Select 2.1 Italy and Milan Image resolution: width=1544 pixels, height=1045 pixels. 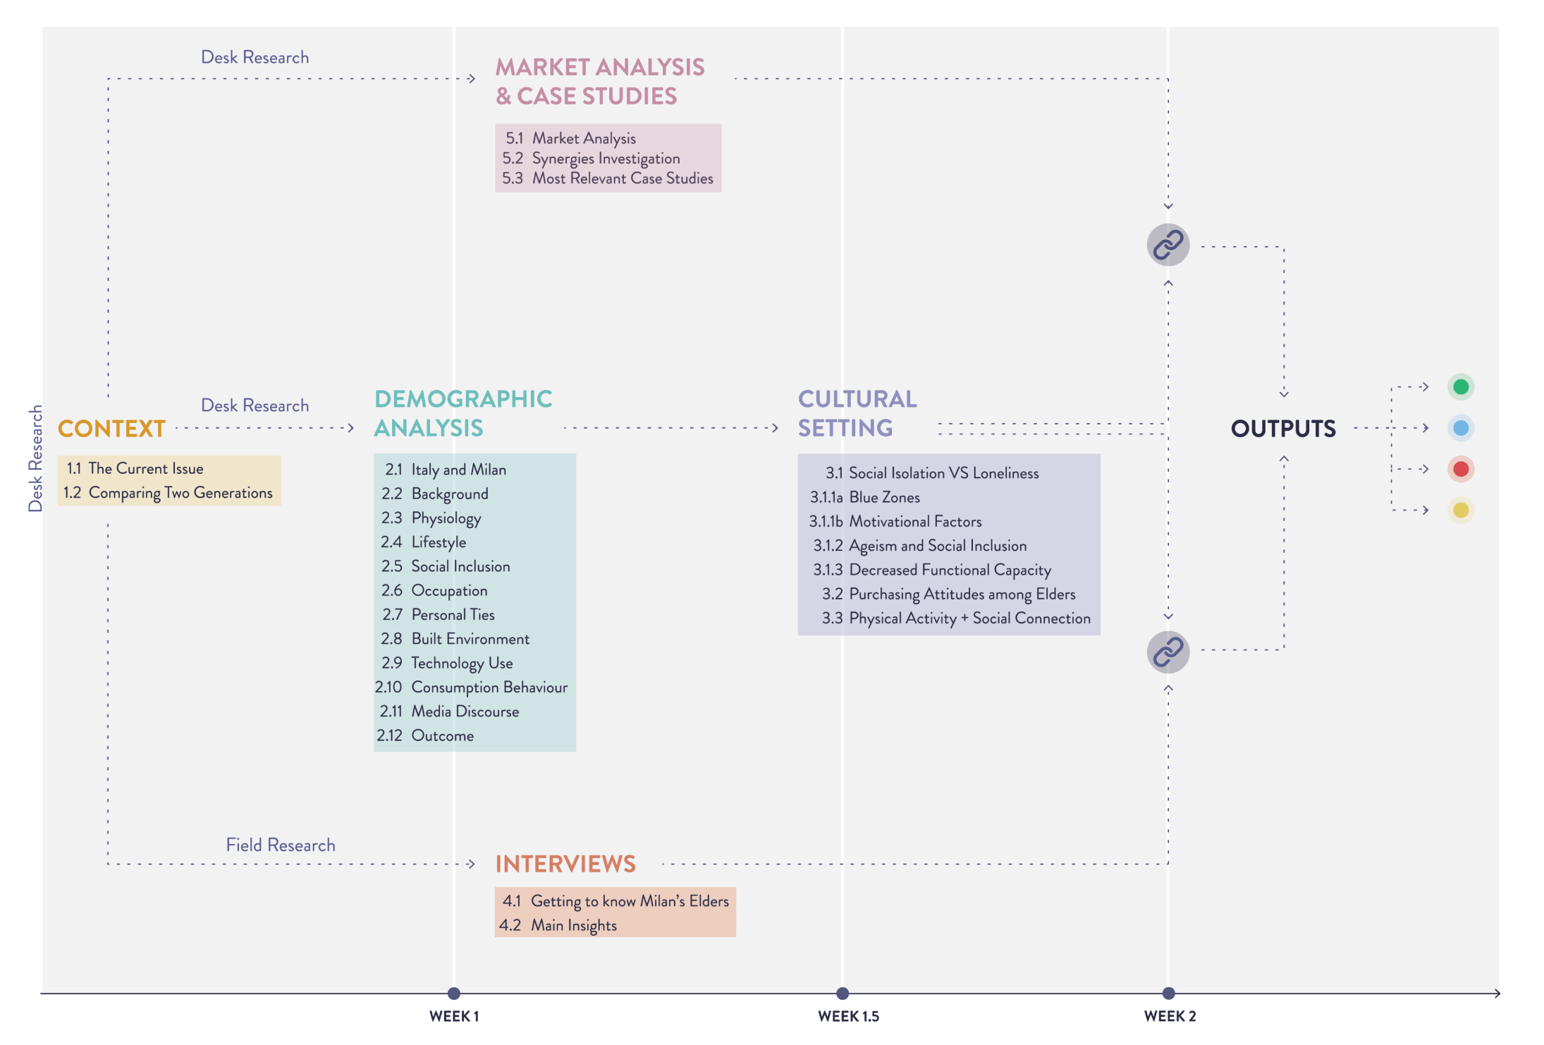coord(445,469)
